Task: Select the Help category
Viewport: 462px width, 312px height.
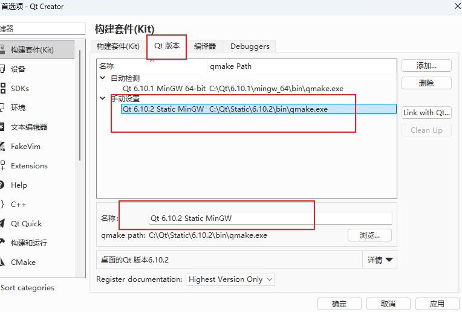Action: [x=19, y=185]
